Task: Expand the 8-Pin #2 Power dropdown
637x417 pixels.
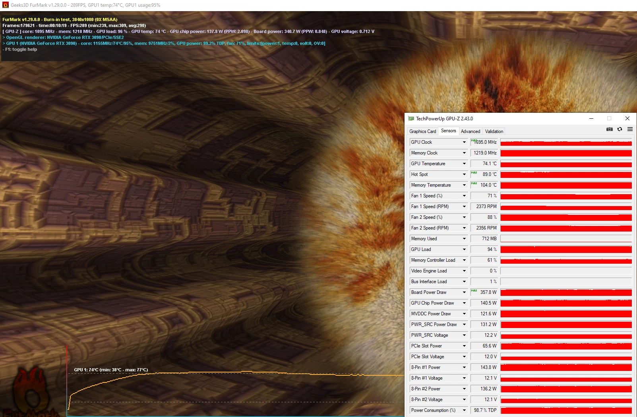Action: [x=464, y=389]
